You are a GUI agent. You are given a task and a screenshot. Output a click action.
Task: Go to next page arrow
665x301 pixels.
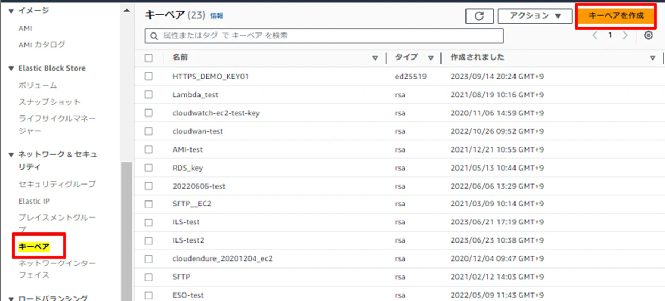coord(625,36)
